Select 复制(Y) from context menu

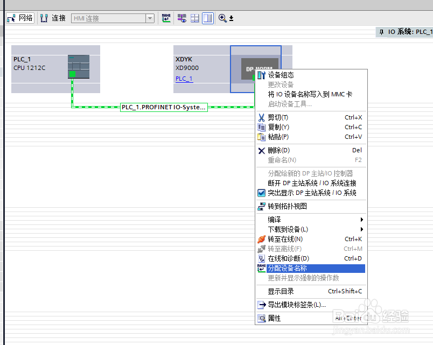click(x=311, y=127)
